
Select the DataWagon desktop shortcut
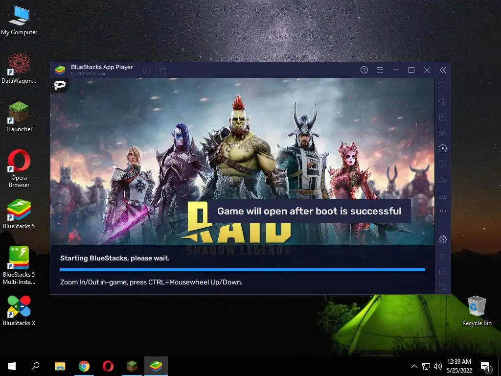tap(19, 69)
